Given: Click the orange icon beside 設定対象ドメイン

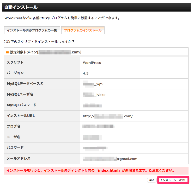Looking at the screenshot, I should pyautogui.click(x=7, y=52).
